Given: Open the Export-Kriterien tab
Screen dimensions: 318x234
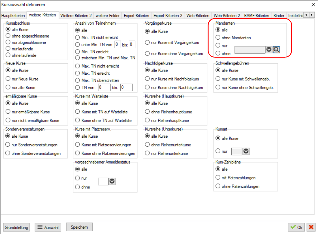Looking at the screenshot, I should point(137,16).
